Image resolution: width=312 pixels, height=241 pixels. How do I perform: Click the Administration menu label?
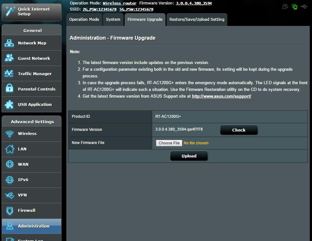[x=34, y=226]
